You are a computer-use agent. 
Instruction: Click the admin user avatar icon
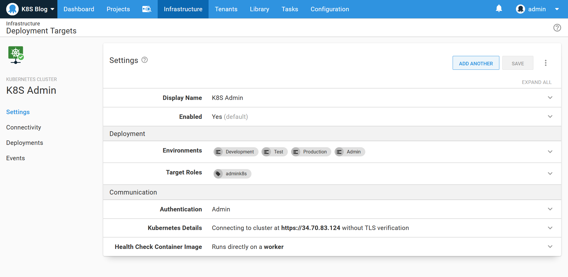(520, 9)
